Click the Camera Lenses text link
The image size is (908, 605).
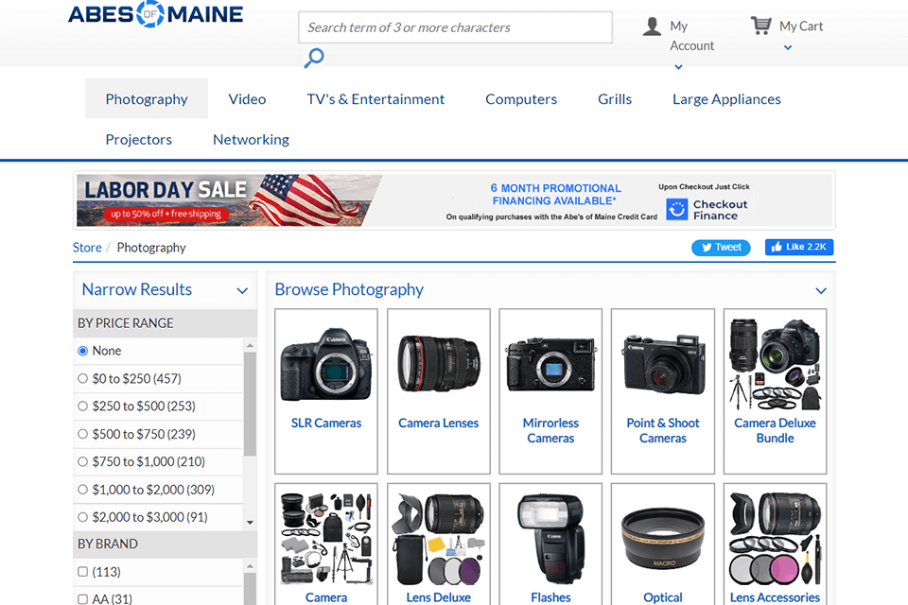(x=438, y=423)
